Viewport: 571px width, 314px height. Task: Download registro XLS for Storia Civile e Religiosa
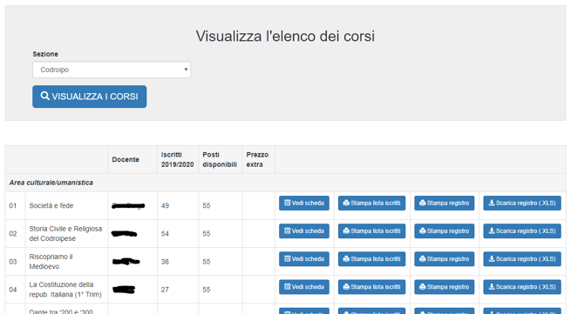coord(522,231)
